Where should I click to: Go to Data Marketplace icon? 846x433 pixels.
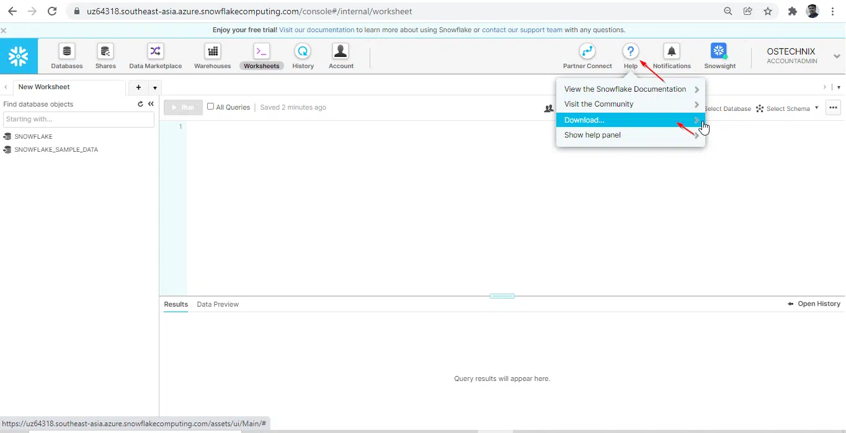point(155,51)
